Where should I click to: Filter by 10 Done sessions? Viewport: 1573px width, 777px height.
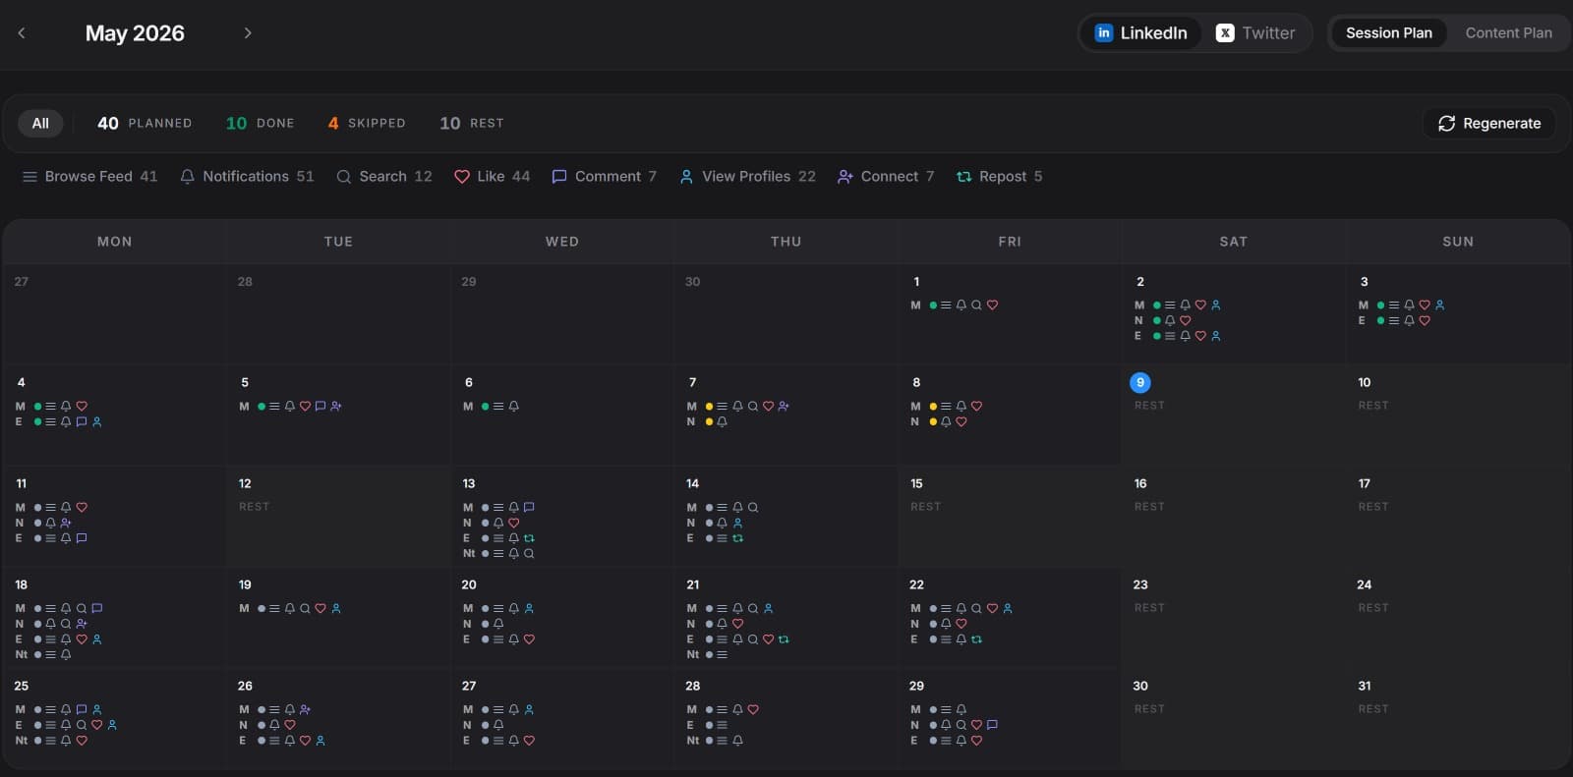pyautogui.click(x=261, y=123)
